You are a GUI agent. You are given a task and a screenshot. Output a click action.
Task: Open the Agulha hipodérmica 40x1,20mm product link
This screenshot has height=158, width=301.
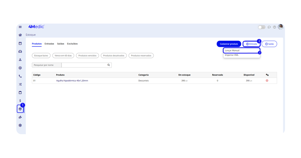72,81
